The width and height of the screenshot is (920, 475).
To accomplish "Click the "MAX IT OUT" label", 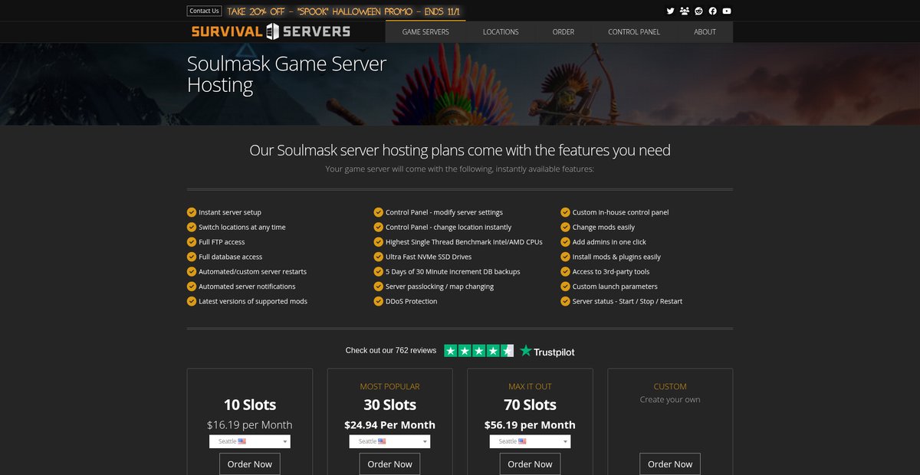I will (x=530, y=386).
